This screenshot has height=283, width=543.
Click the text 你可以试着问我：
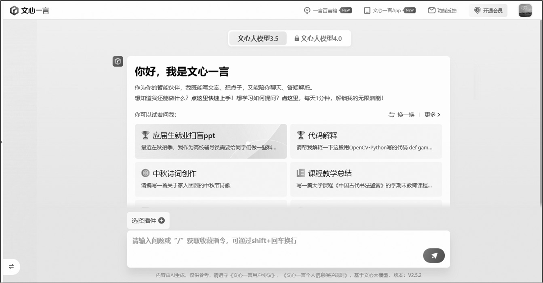(155, 115)
